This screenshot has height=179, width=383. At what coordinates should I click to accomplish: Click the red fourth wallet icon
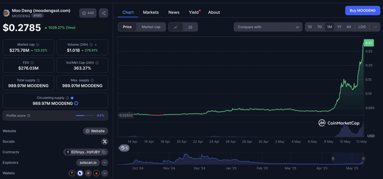coord(96,173)
